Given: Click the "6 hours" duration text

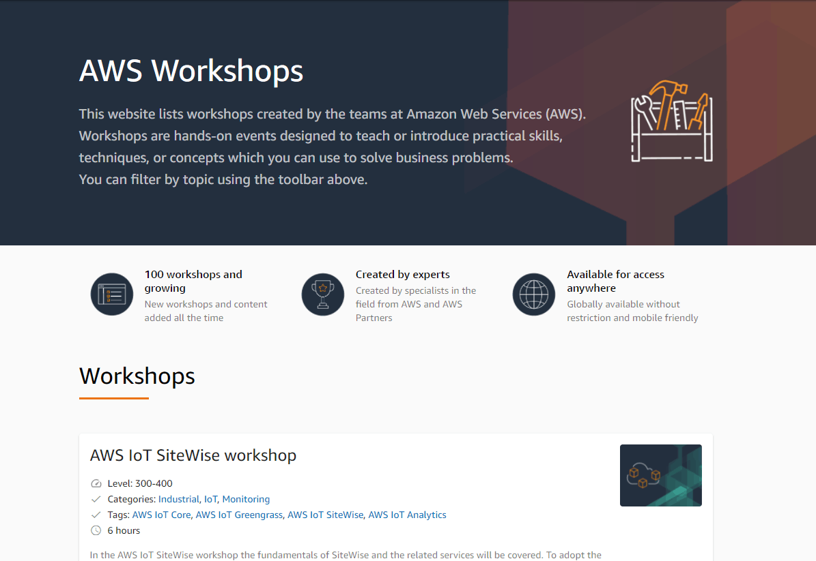Looking at the screenshot, I should tap(124, 530).
